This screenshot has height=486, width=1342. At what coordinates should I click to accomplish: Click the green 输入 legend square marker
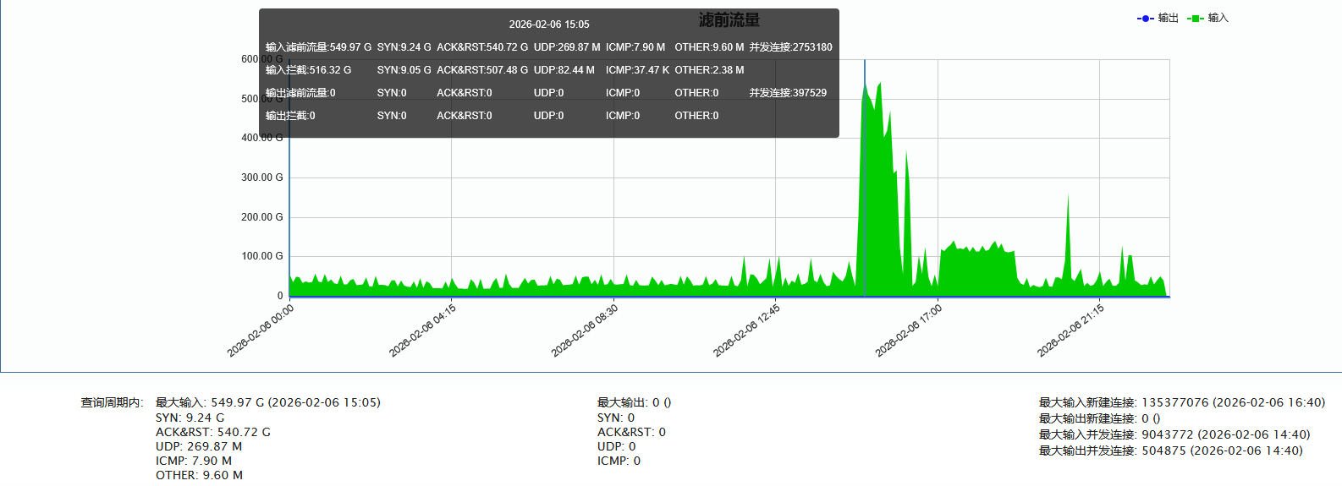click(x=1196, y=19)
